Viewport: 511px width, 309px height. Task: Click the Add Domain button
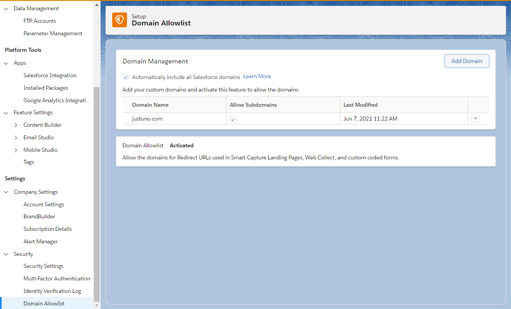click(x=467, y=61)
